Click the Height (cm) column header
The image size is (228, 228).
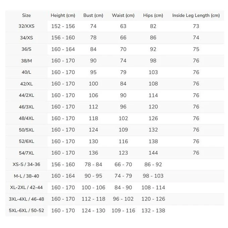point(63,15)
